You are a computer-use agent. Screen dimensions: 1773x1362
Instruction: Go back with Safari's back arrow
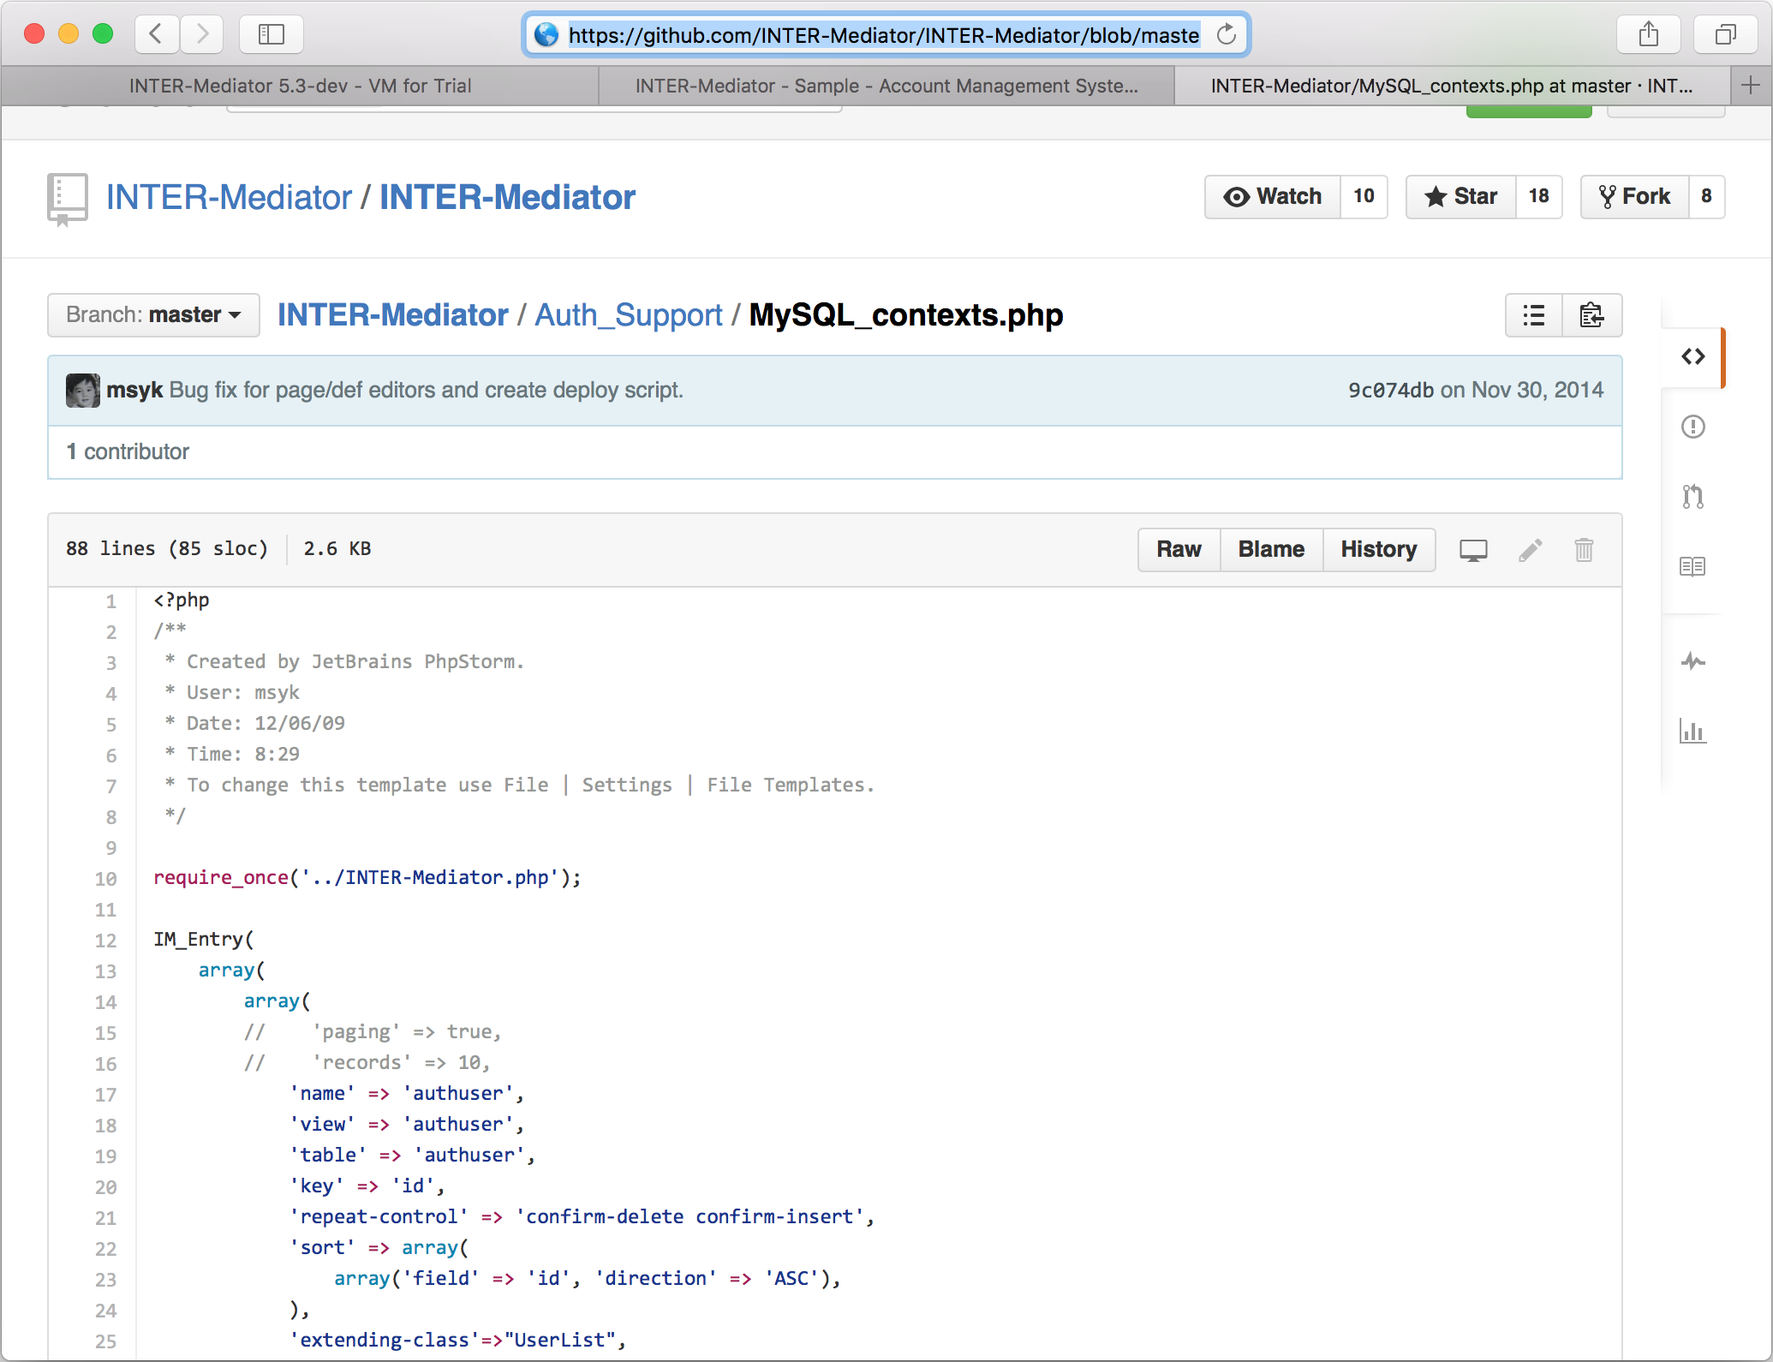[157, 34]
